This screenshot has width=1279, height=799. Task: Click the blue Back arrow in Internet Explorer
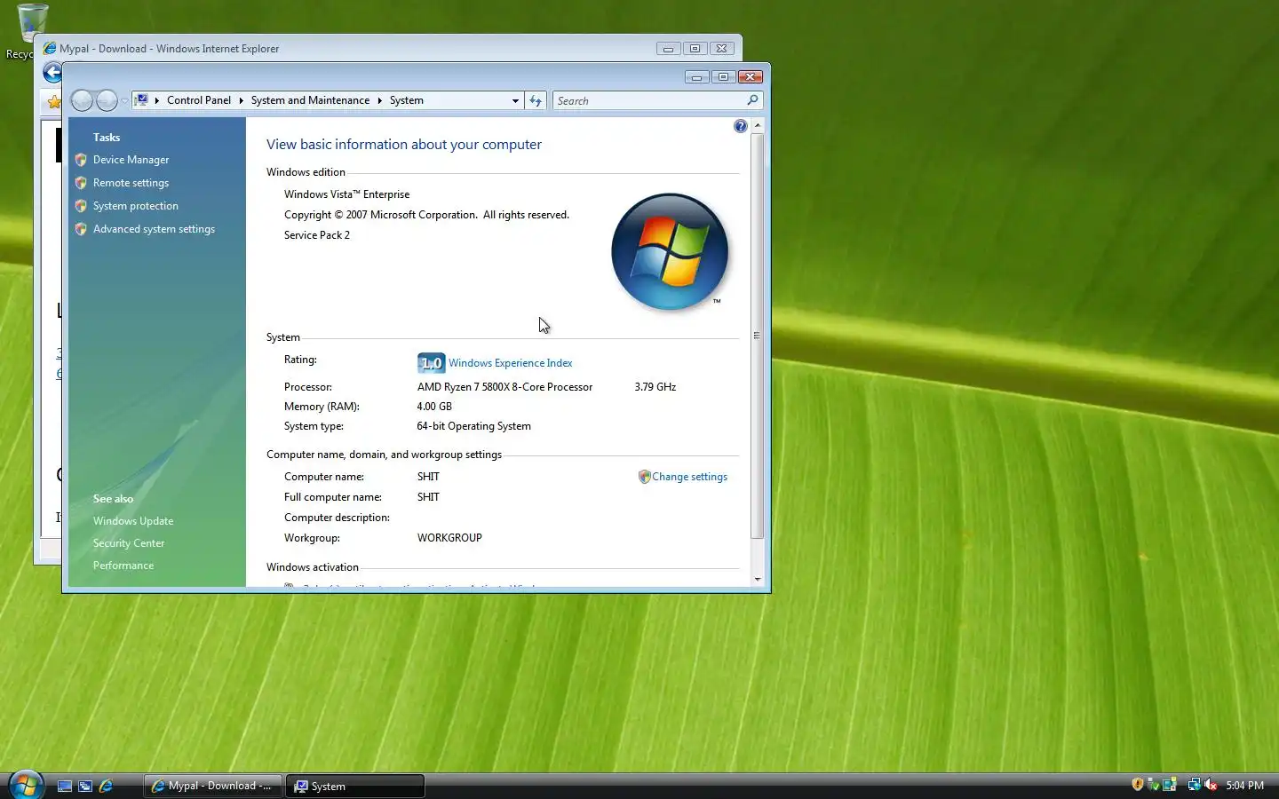point(52,73)
